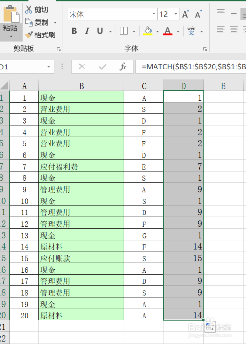Select row 21 header

click(x=4, y=327)
